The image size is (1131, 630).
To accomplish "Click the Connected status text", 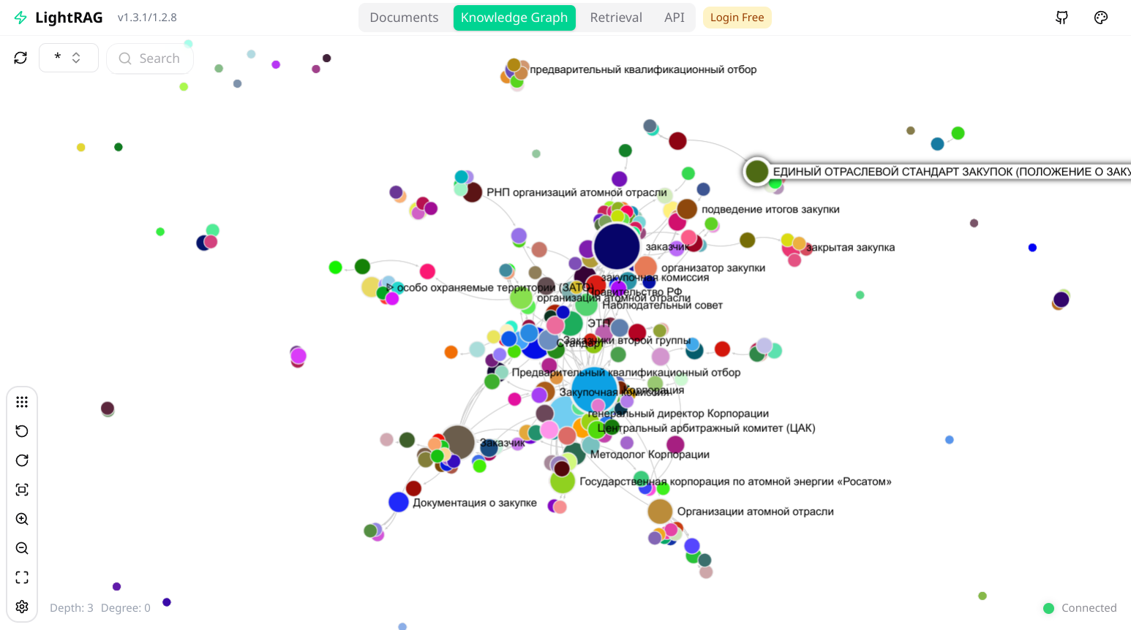I will 1089,608.
